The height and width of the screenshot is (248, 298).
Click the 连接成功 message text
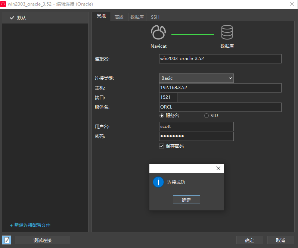pyautogui.click(x=176, y=182)
